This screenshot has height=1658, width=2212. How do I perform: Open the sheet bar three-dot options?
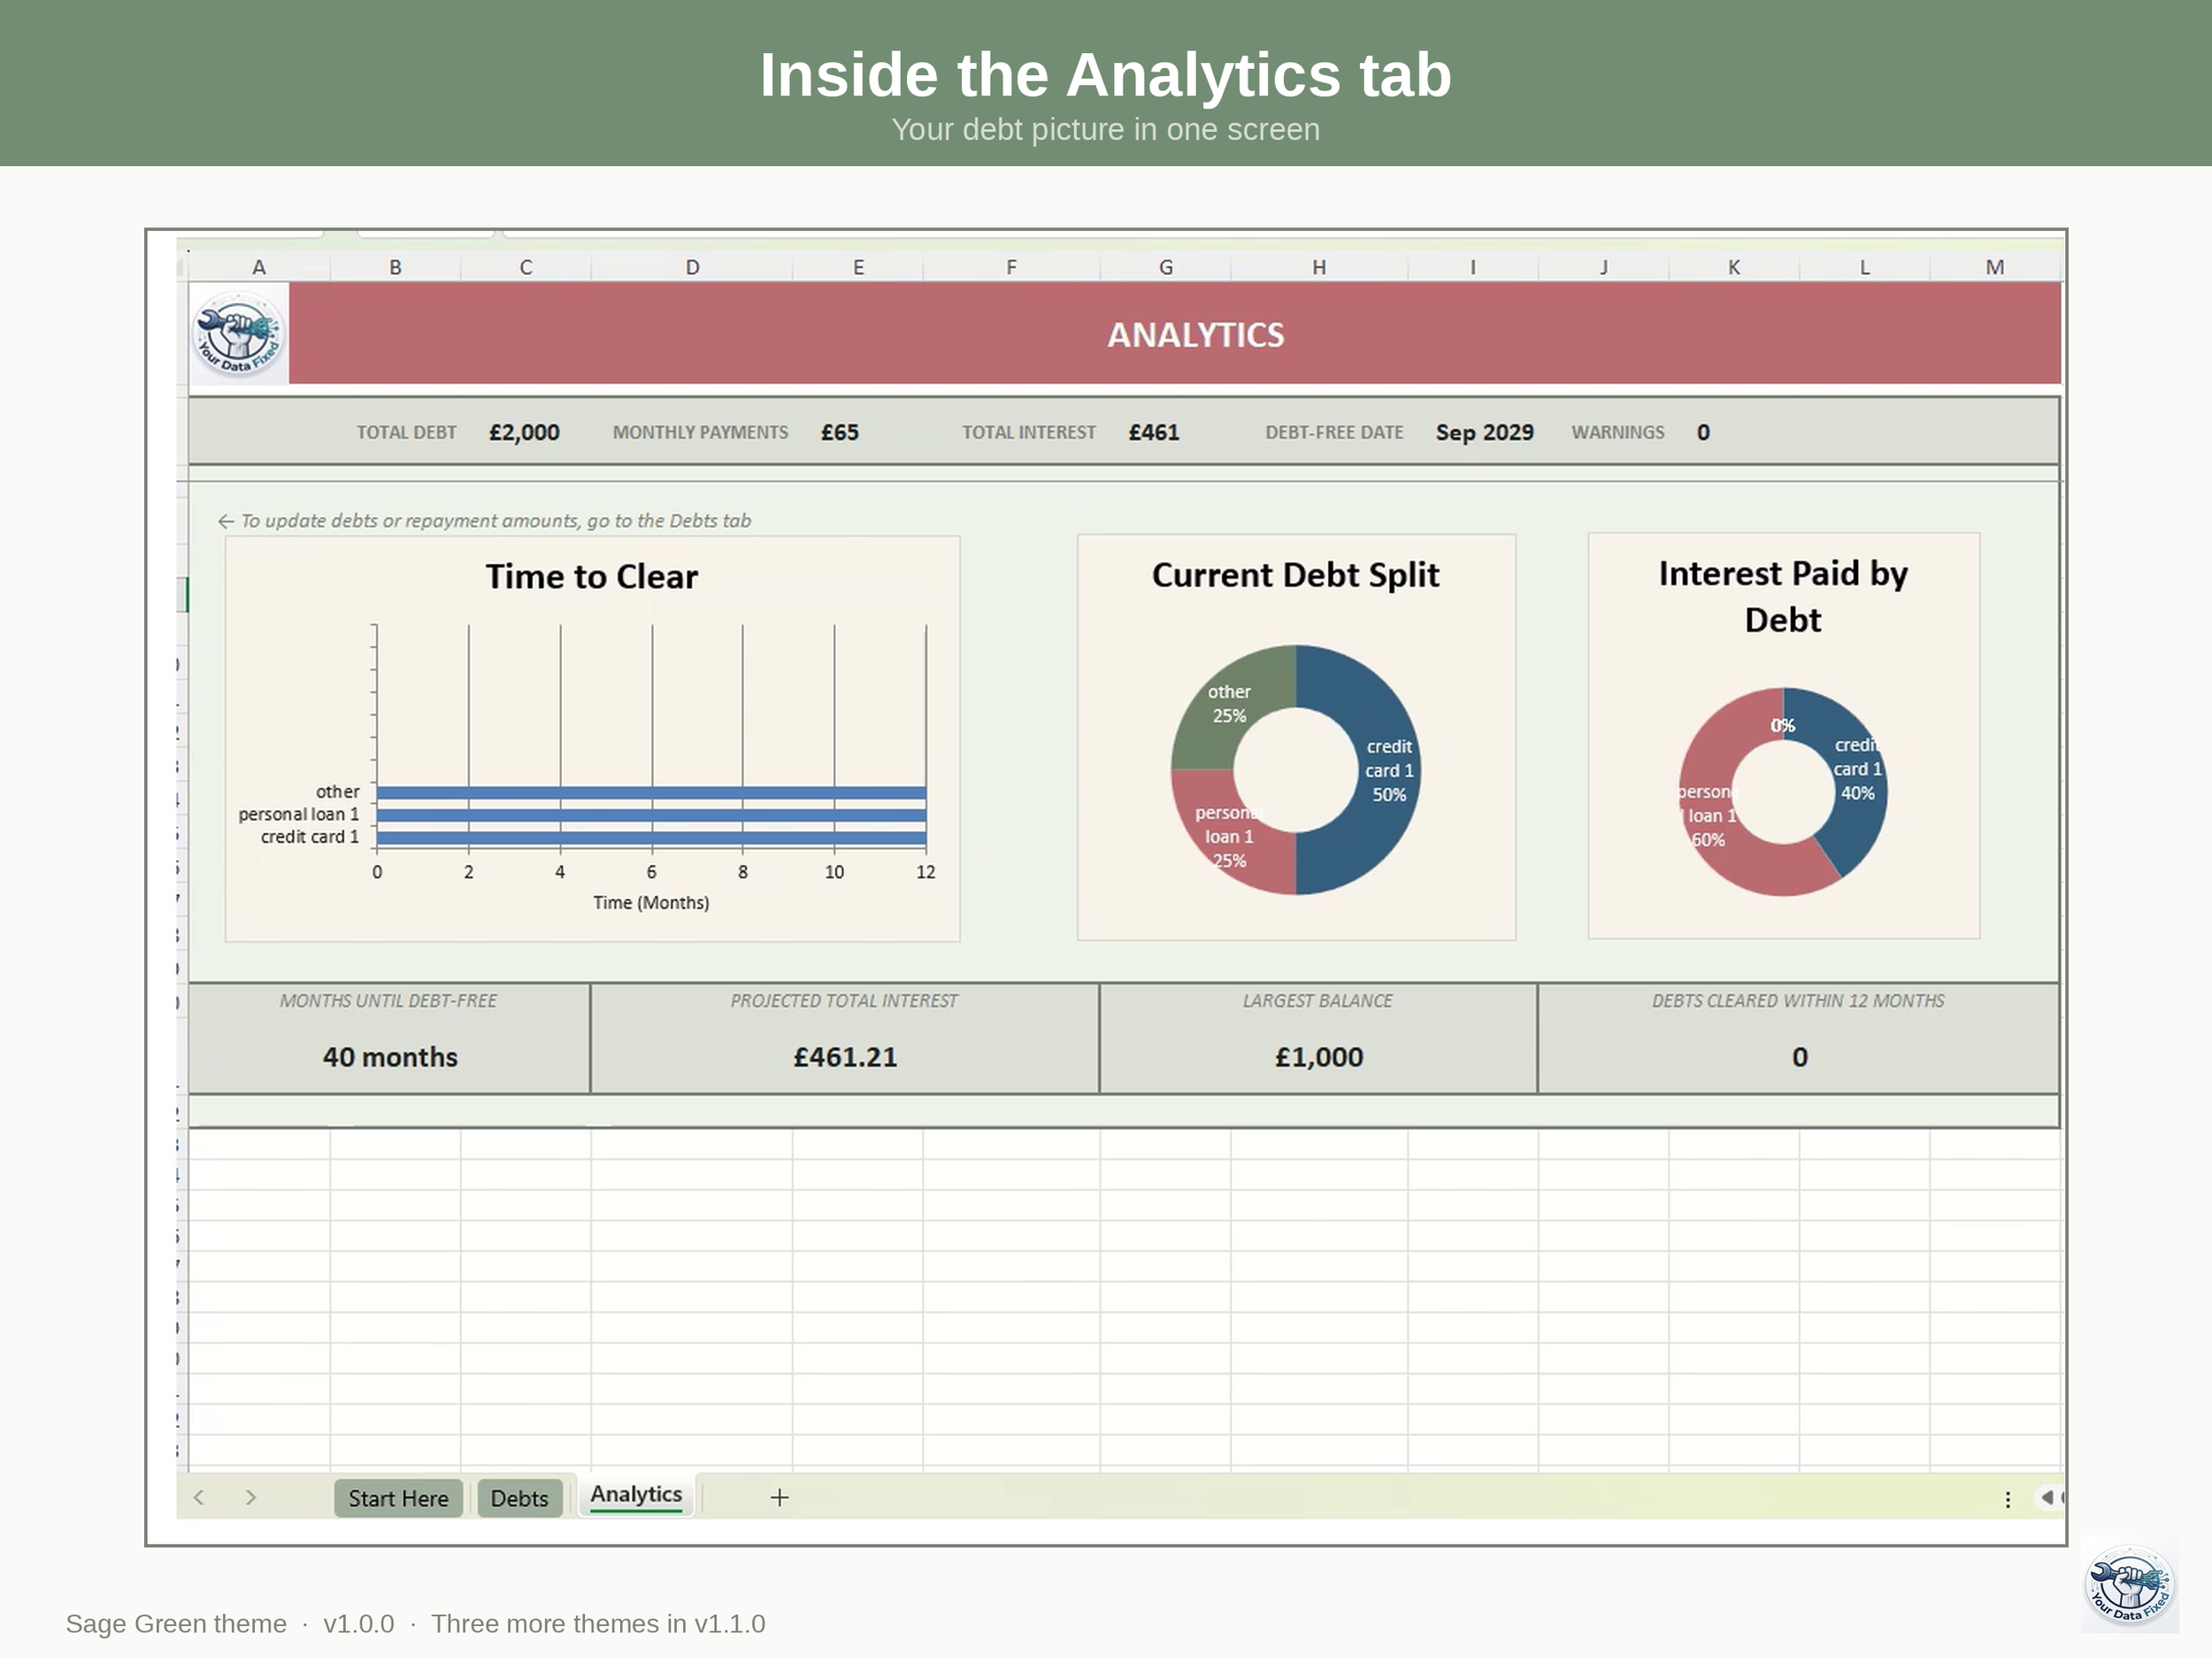2007,1499
